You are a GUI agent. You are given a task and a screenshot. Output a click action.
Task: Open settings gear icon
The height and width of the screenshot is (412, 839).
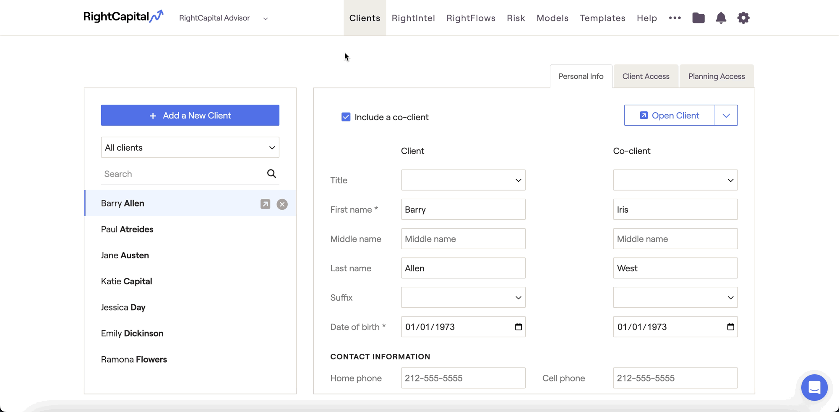coord(743,18)
